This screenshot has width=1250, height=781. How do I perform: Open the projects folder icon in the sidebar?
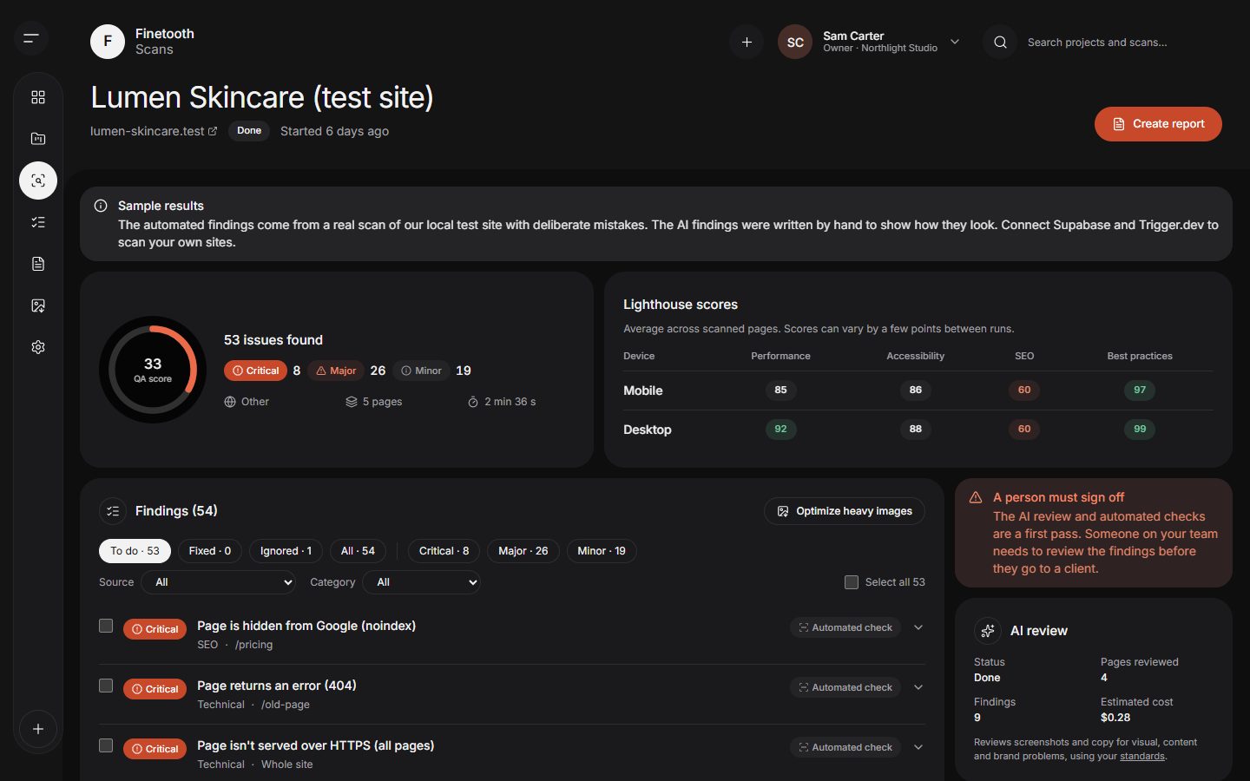pos(38,139)
